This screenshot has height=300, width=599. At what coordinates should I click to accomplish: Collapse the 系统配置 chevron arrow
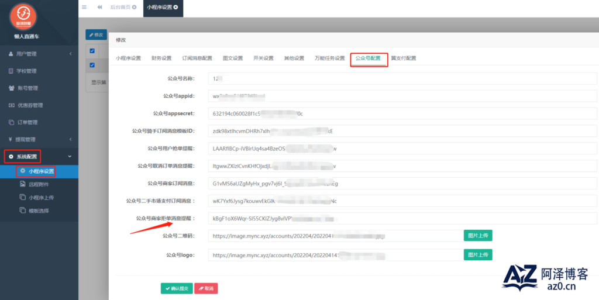click(70, 157)
